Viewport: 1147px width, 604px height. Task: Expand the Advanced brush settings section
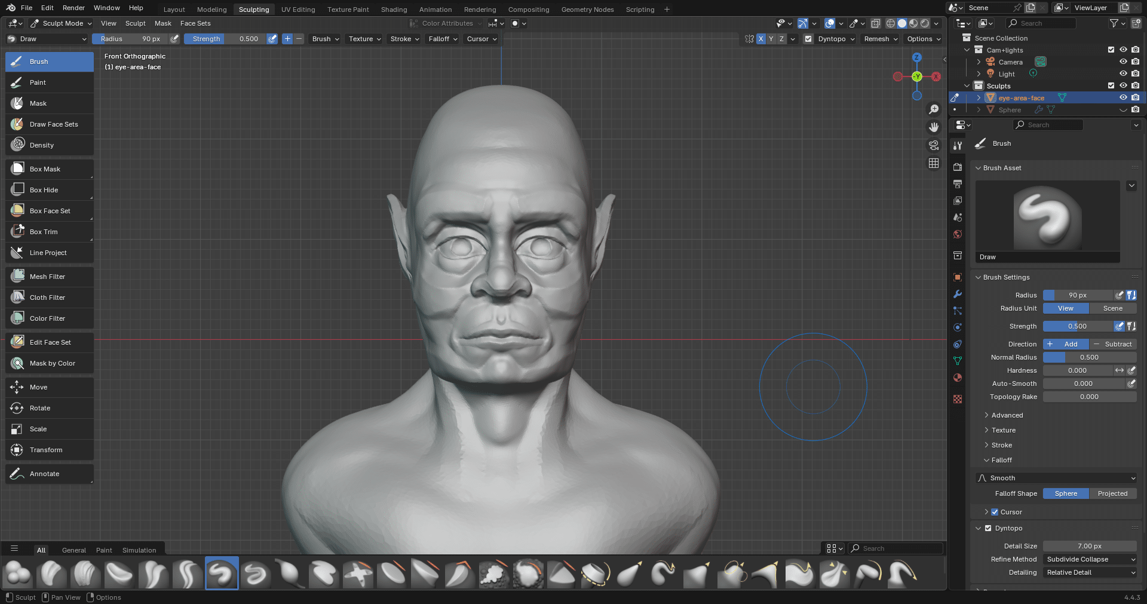[x=1007, y=415]
